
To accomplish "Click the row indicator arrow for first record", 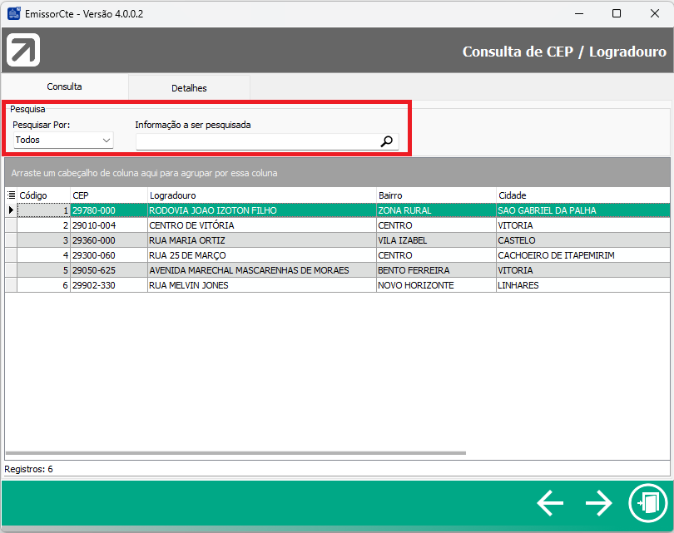I will pos(11,210).
